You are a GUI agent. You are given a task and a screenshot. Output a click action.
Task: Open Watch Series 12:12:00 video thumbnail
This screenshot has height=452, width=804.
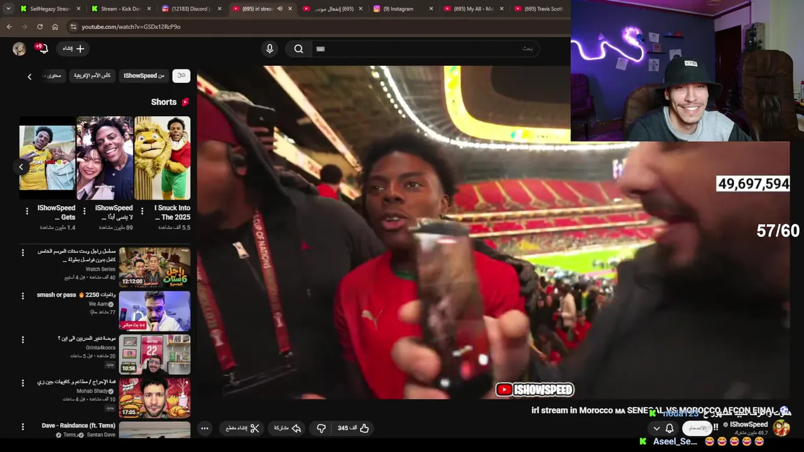coord(155,267)
